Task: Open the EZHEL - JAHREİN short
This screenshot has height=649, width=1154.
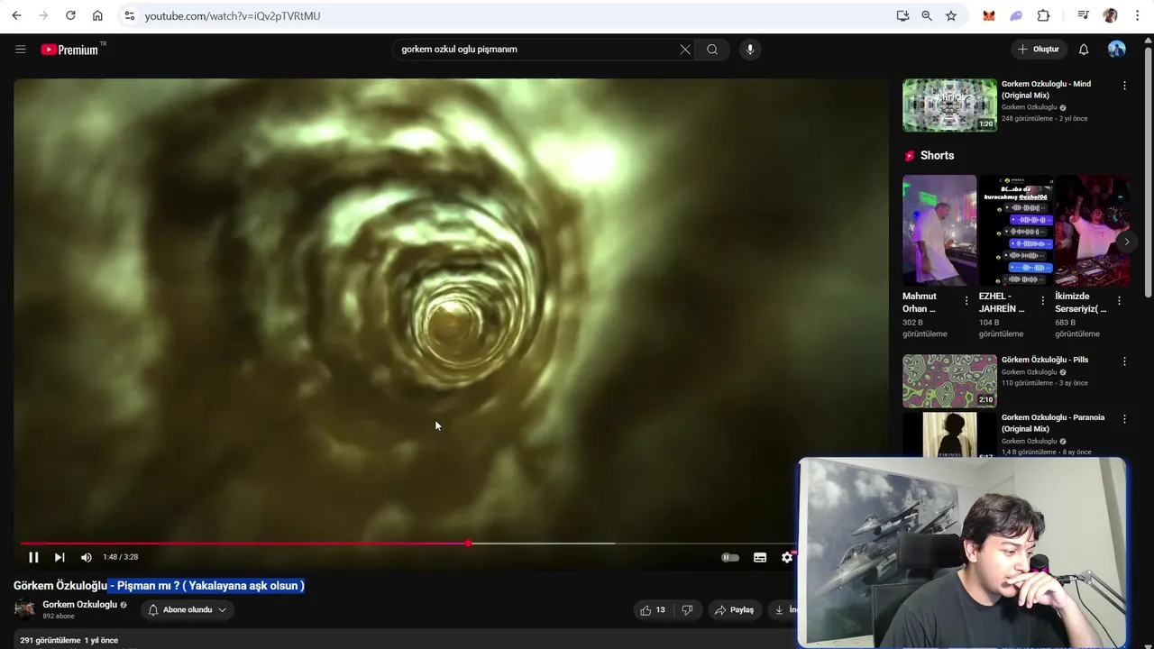Action: click(1016, 230)
